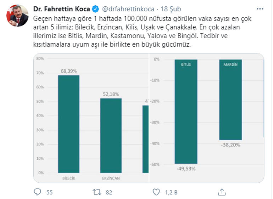The width and height of the screenshot is (273, 199).
Task: Click the 55 replies count
Action: point(49,192)
